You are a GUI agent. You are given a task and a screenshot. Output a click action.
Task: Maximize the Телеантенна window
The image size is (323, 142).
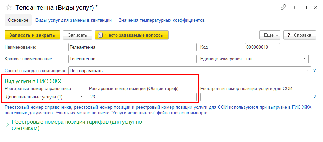[x=305, y=7]
